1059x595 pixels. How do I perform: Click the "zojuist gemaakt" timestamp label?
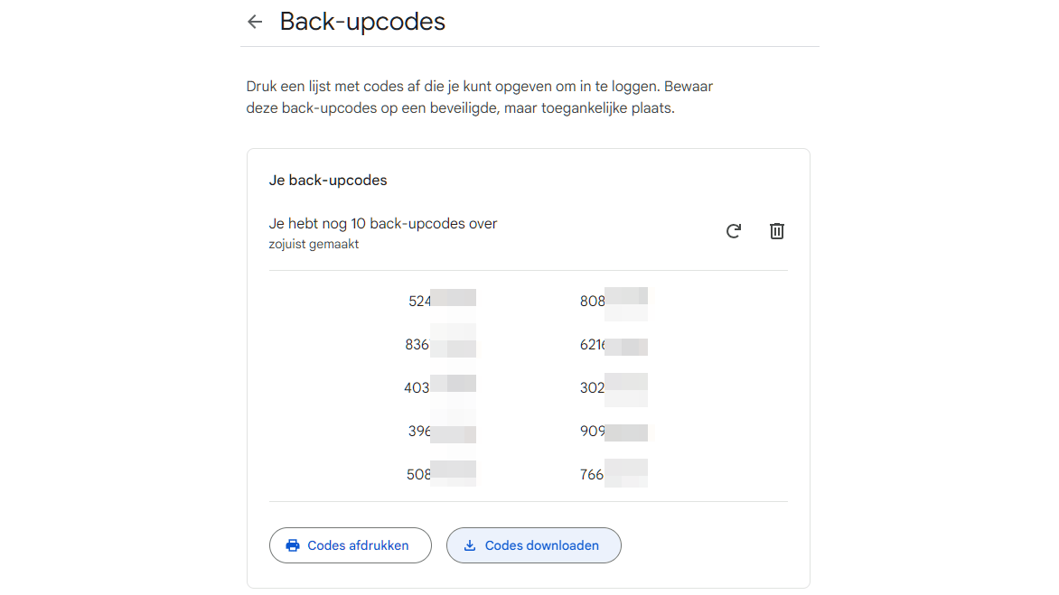(314, 245)
